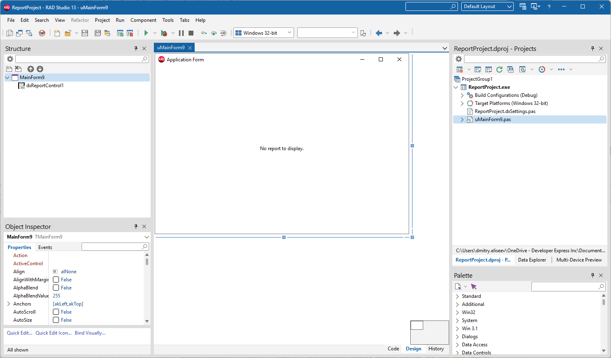
Task: Toggle the AlphaBlend checkbox
Action: (x=56, y=288)
